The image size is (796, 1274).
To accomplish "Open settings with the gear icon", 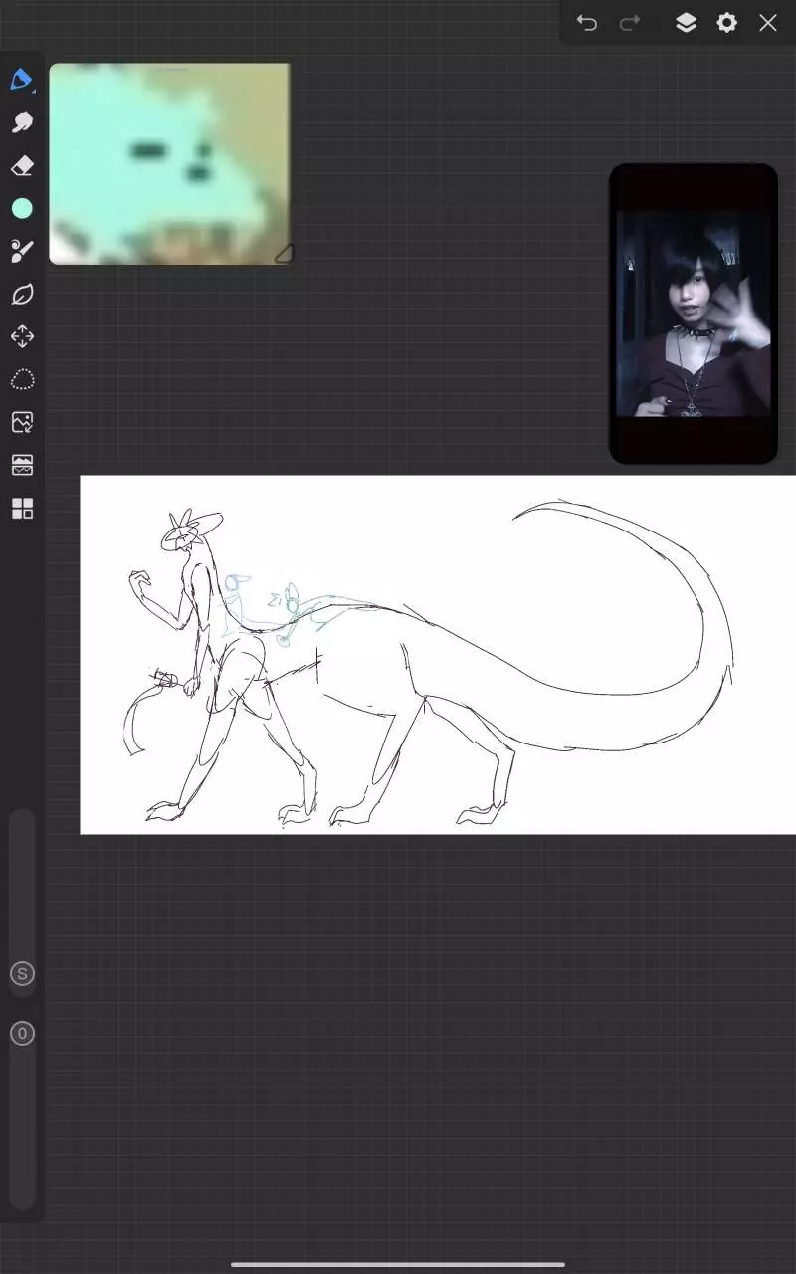I will click(727, 23).
